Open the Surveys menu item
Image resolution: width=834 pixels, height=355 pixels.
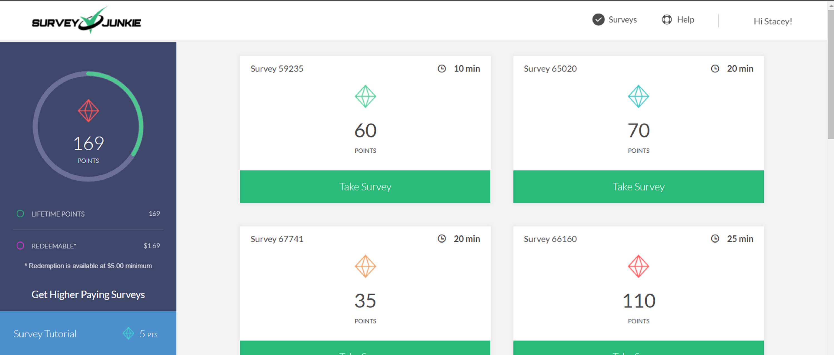[x=615, y=19]
